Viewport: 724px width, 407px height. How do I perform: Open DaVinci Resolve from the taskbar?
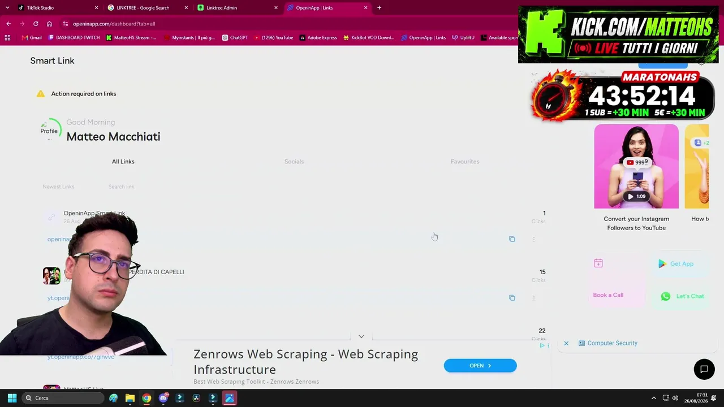tap(196, 398)
